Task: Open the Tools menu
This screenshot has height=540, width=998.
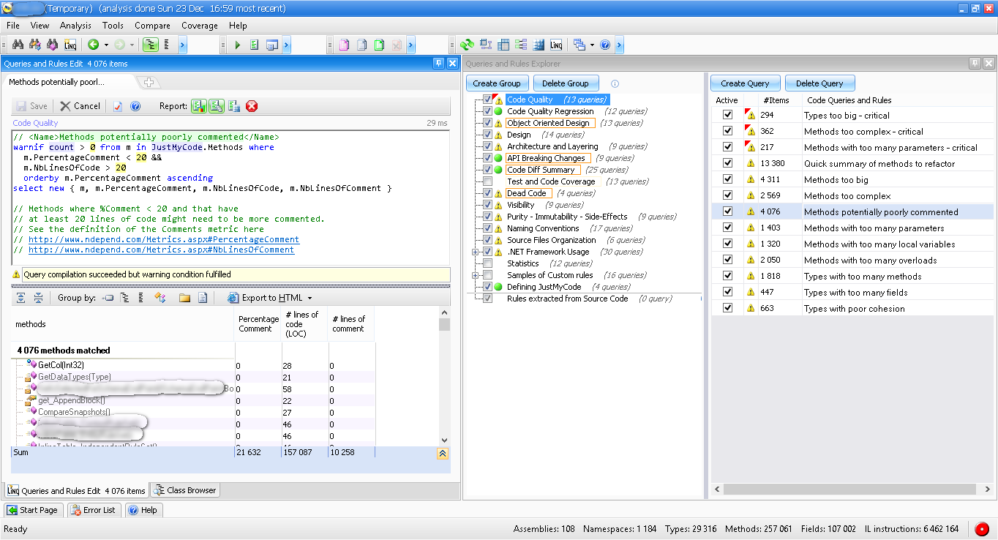Action: [113, 26]
